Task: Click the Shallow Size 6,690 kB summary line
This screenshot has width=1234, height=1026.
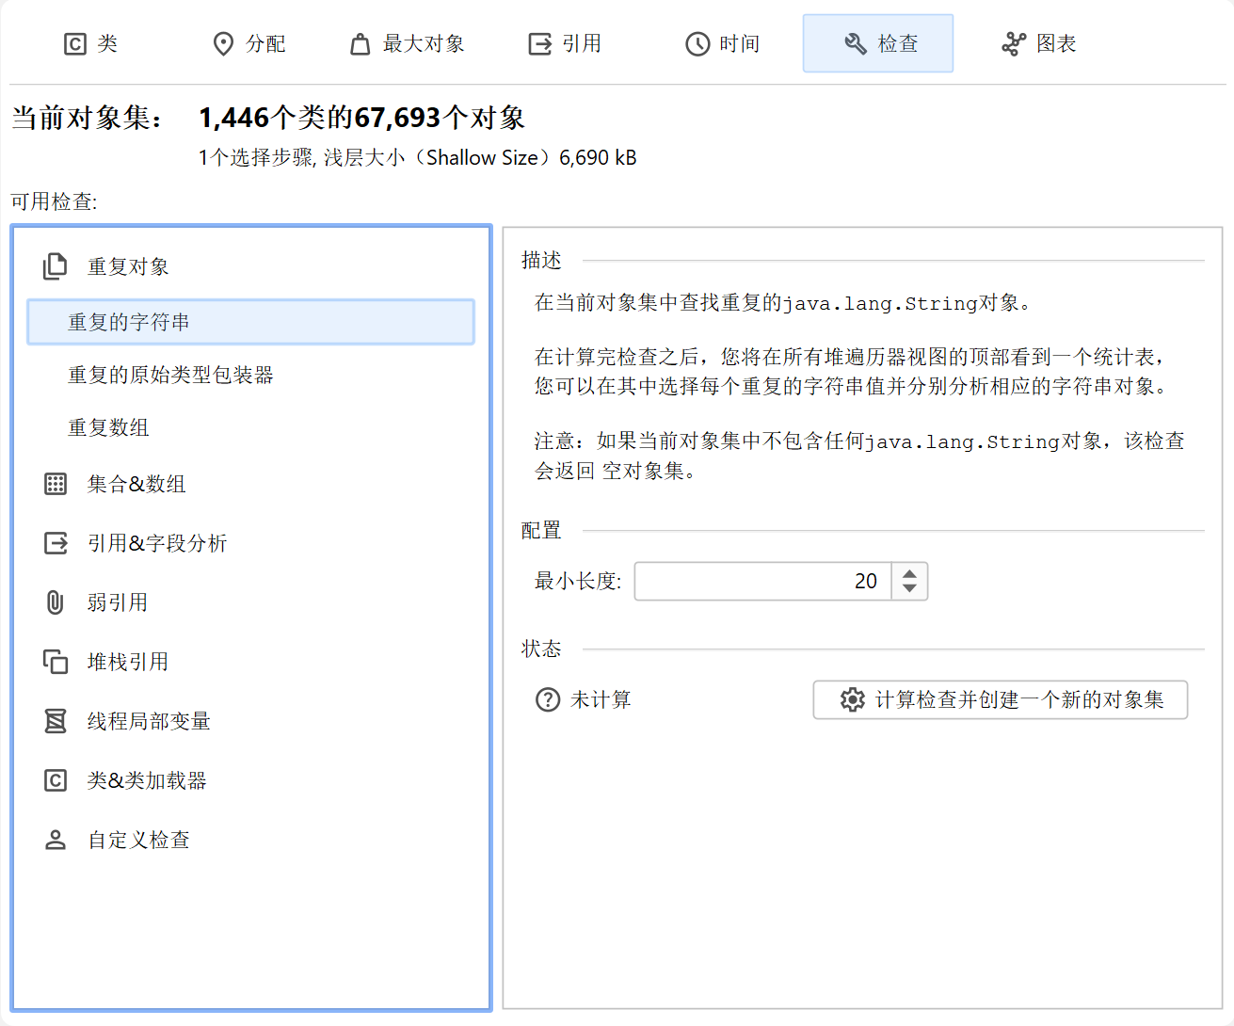Action: (417, 157)
